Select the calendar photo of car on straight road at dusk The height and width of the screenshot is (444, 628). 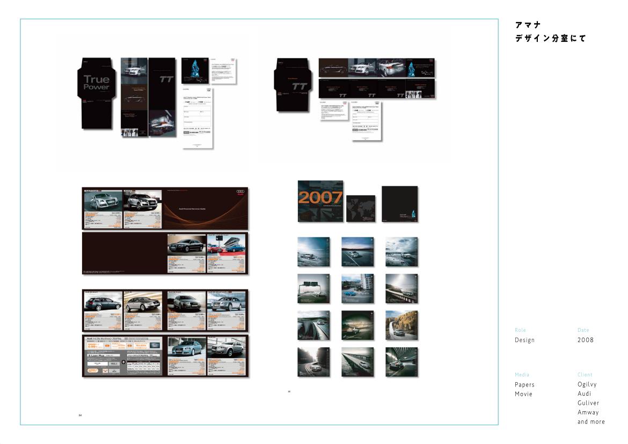pyautogui.click(x=357, y=252)
